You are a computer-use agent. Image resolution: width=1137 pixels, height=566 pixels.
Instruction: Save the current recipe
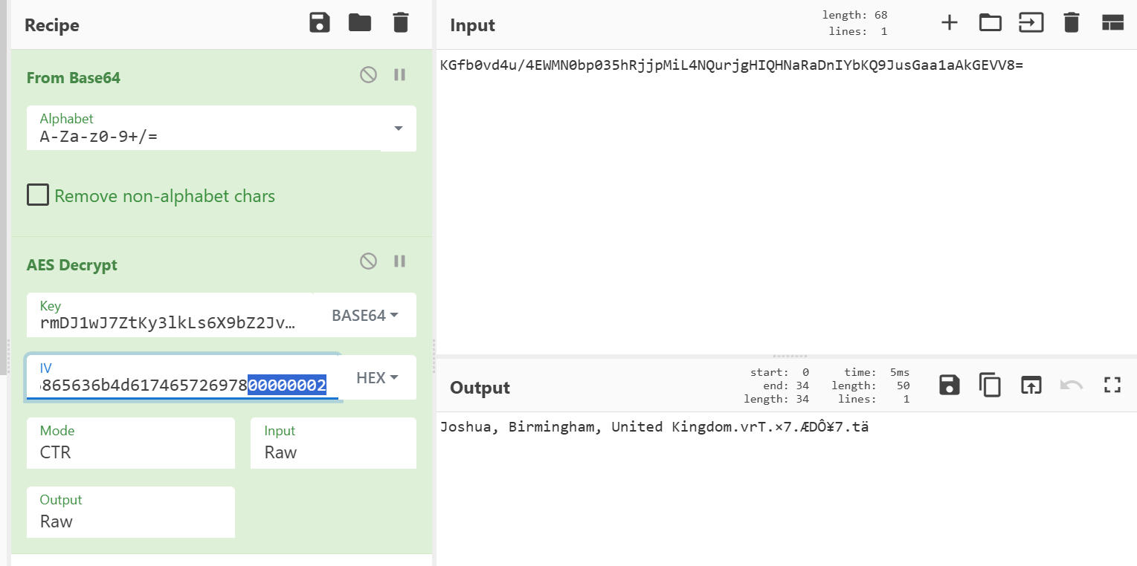320,23
